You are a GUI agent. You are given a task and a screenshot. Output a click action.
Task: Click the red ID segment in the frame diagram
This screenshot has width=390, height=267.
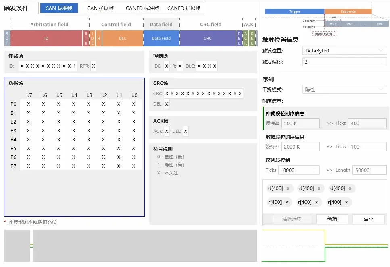(x=46, y=38)
